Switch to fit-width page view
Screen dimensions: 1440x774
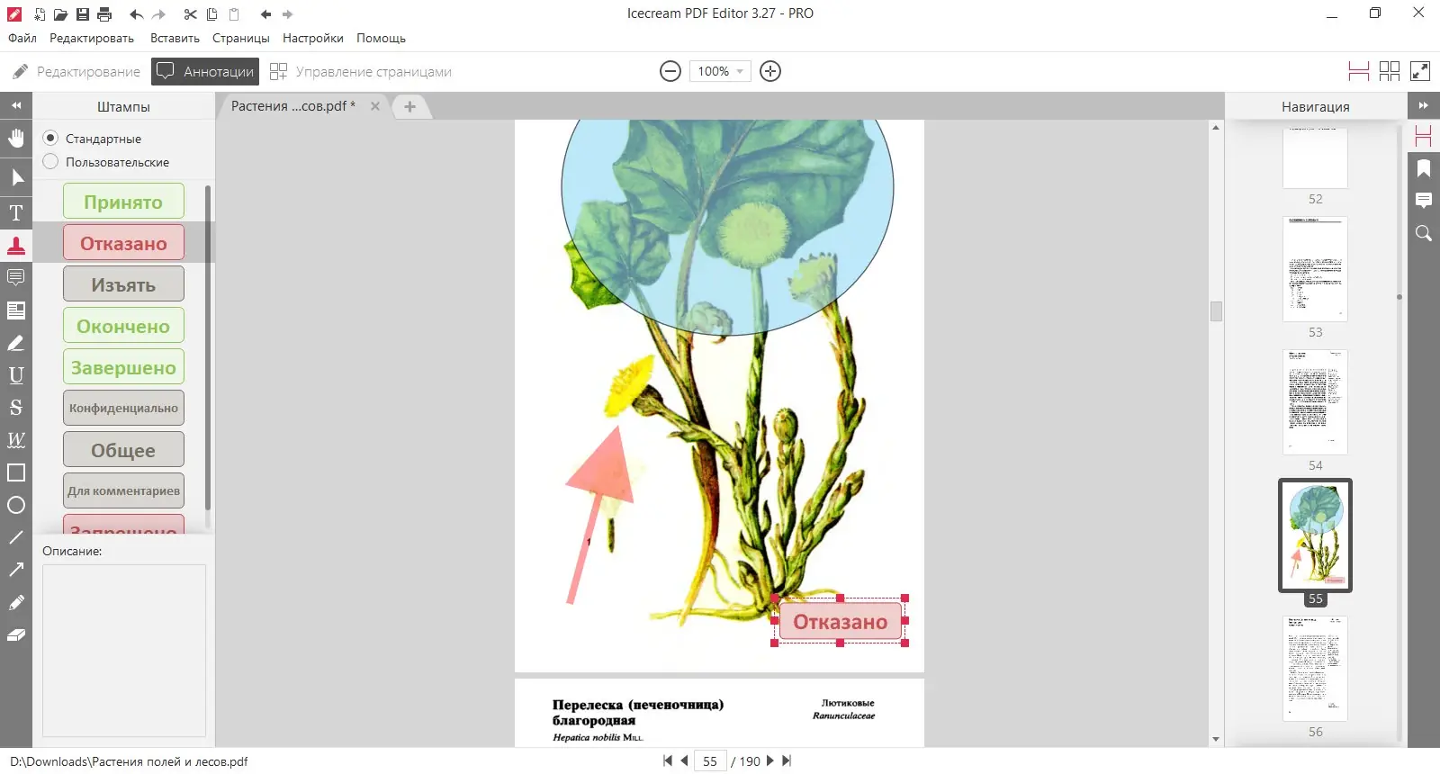(1359, 71)
